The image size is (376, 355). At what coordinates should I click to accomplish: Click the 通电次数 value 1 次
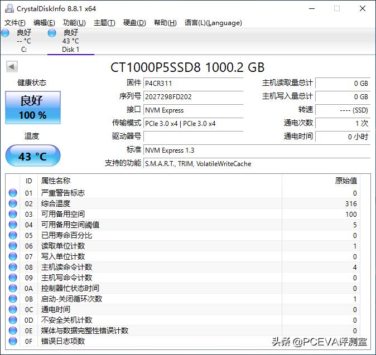[343, 124]
